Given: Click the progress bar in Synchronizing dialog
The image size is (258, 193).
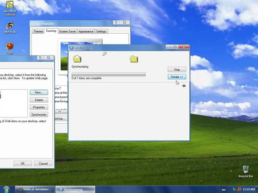Looking at the screenshot, I should [x=109, y=74].
